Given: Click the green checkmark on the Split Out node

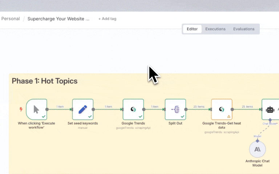Looking at the screenshot, I should click(x=183, y=116).
